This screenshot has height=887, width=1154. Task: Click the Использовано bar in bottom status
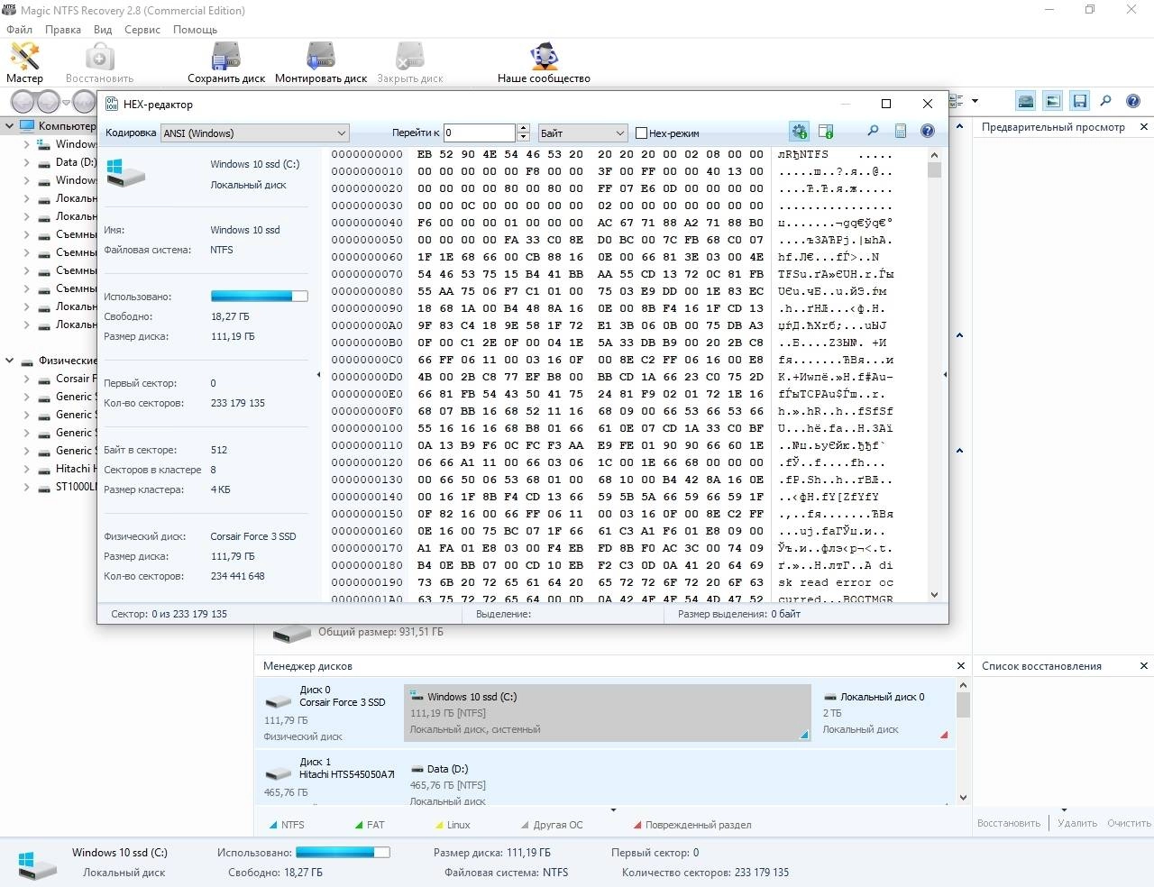pyautogui.click(x=343, y=852)
